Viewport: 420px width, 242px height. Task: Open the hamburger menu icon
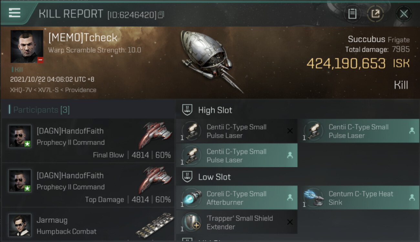(15, 13)
